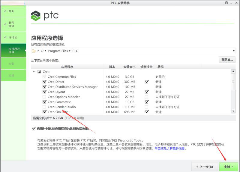240x172 pixels.
Task: Expand the arrow before Program Files
Action: pos(46,51)
